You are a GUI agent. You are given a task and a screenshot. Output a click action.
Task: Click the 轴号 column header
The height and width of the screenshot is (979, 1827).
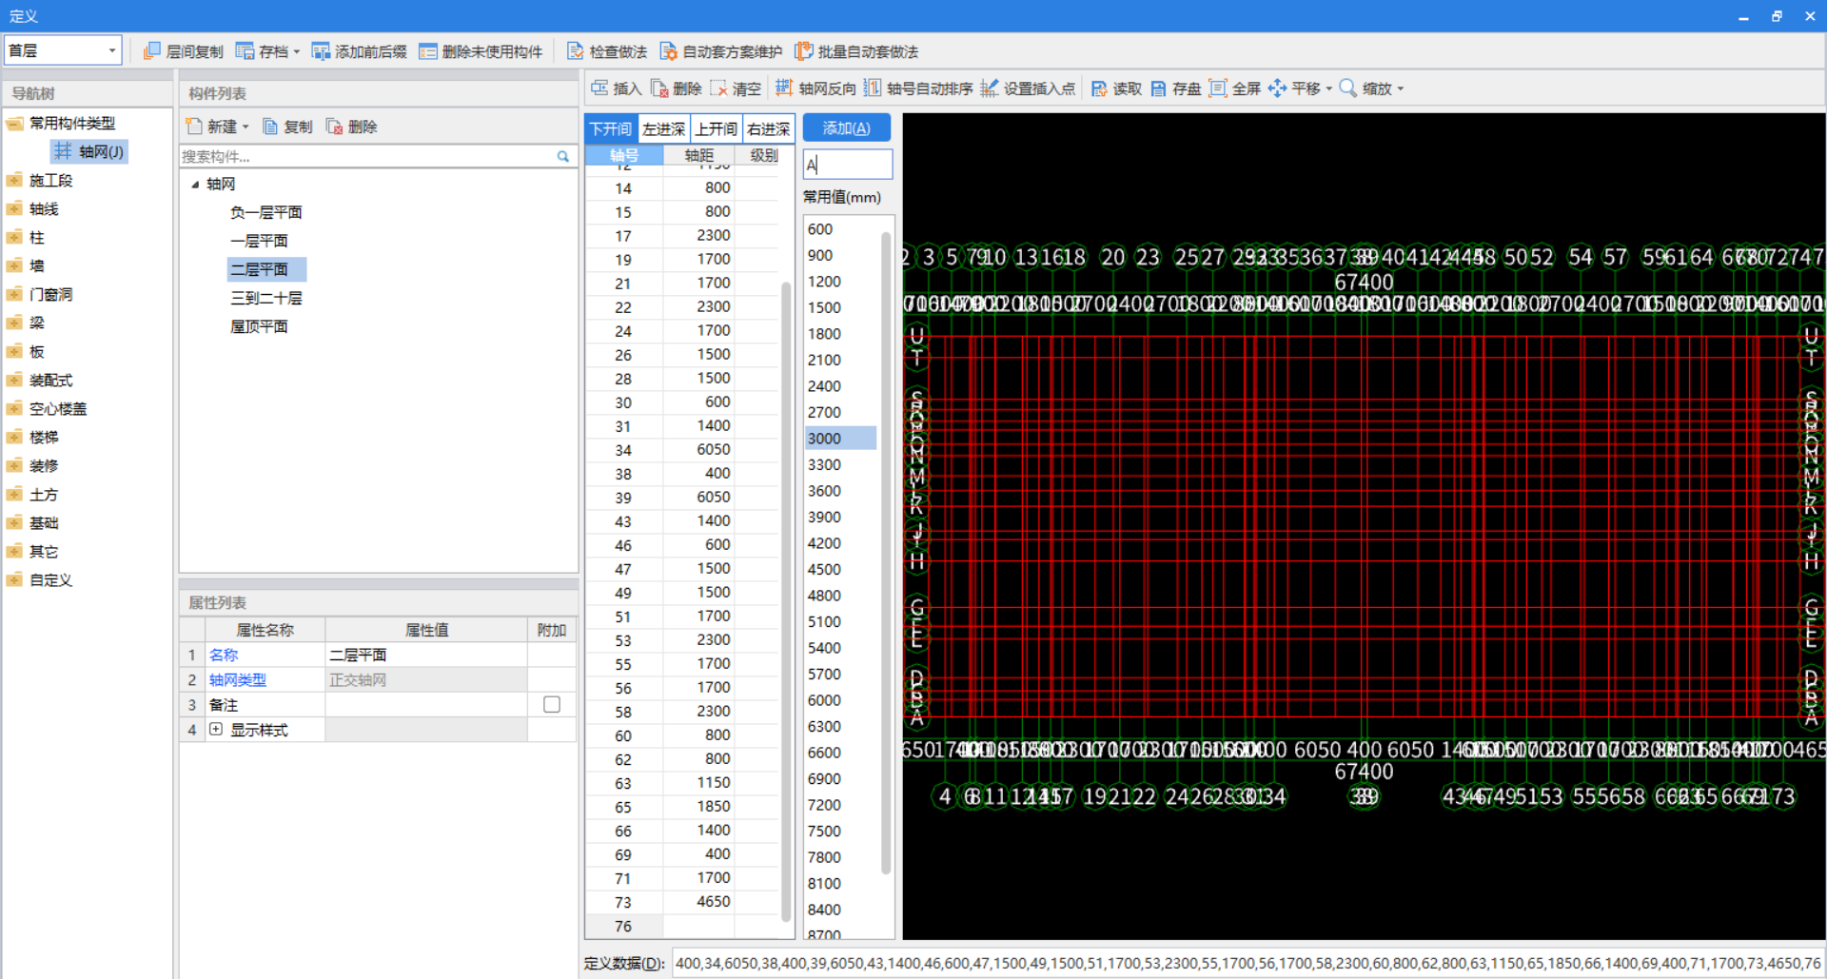point(624,155)
